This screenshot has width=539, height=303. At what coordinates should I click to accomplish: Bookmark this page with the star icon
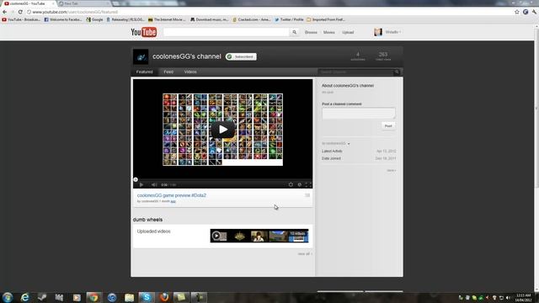(x=516, y=12)
